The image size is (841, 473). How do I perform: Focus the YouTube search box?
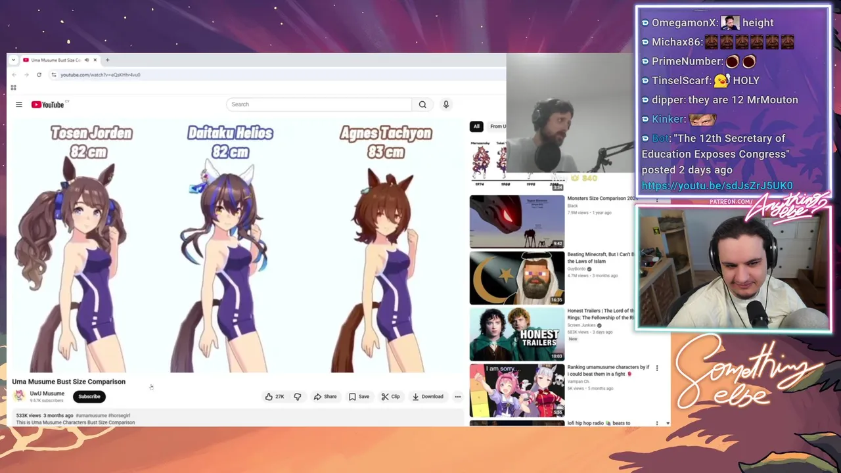[x=319, y=104]
